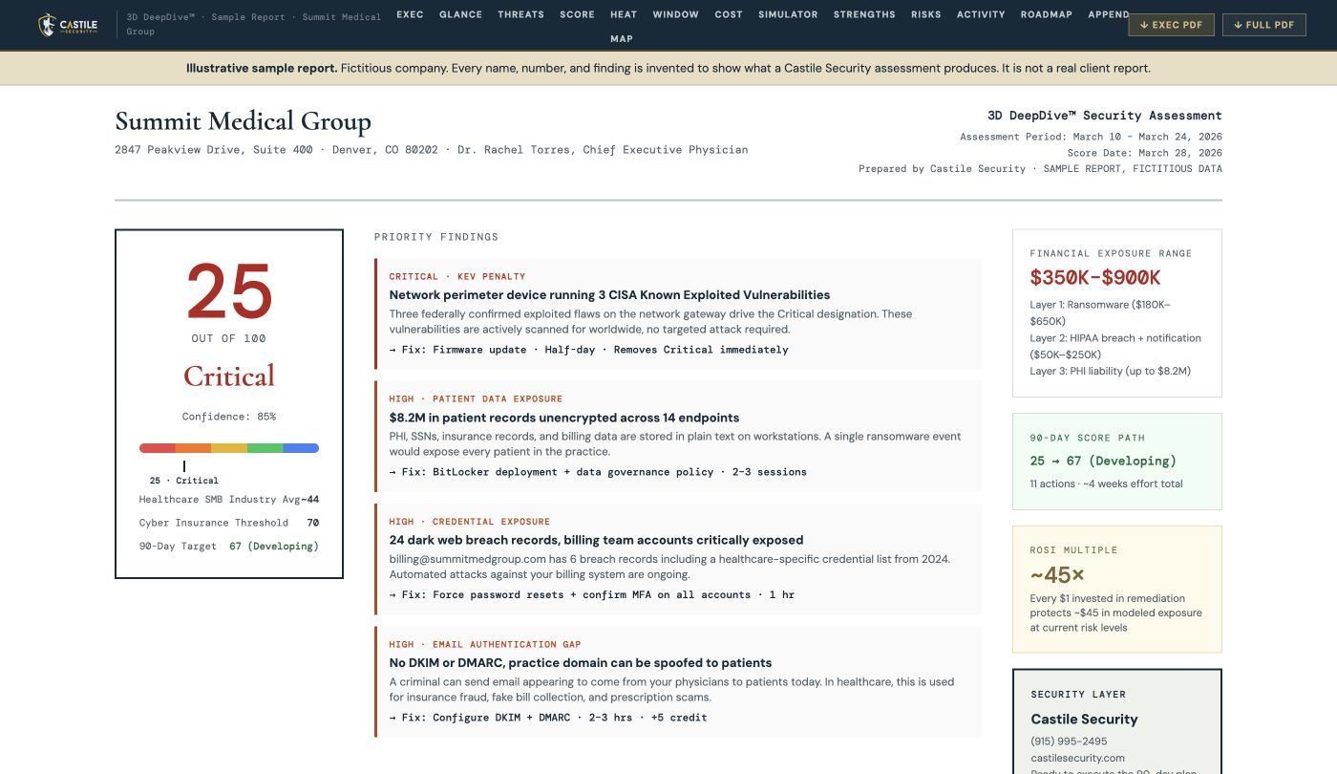Jump to the GLANCE section
This screenshot has width=1337, height=774.
coord(460,14)
